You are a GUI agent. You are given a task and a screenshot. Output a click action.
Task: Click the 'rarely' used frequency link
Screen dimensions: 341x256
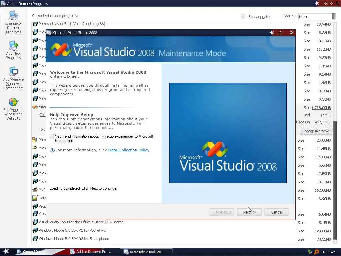(326, 115)
